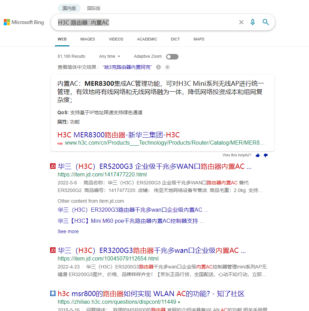Toggle the Adaptive Zoom switch

172,57
